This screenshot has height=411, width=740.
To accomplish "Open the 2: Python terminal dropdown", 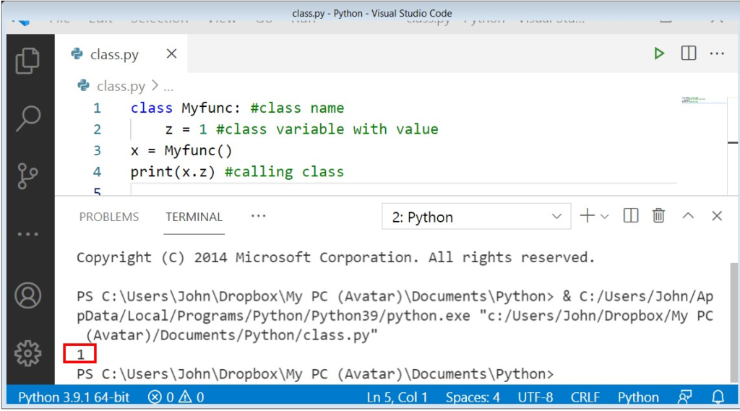I will (476, 217).
